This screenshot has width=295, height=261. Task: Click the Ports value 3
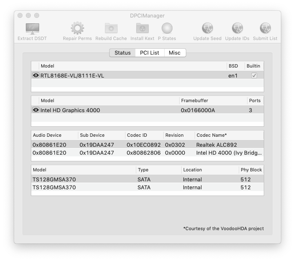(250, 110)
